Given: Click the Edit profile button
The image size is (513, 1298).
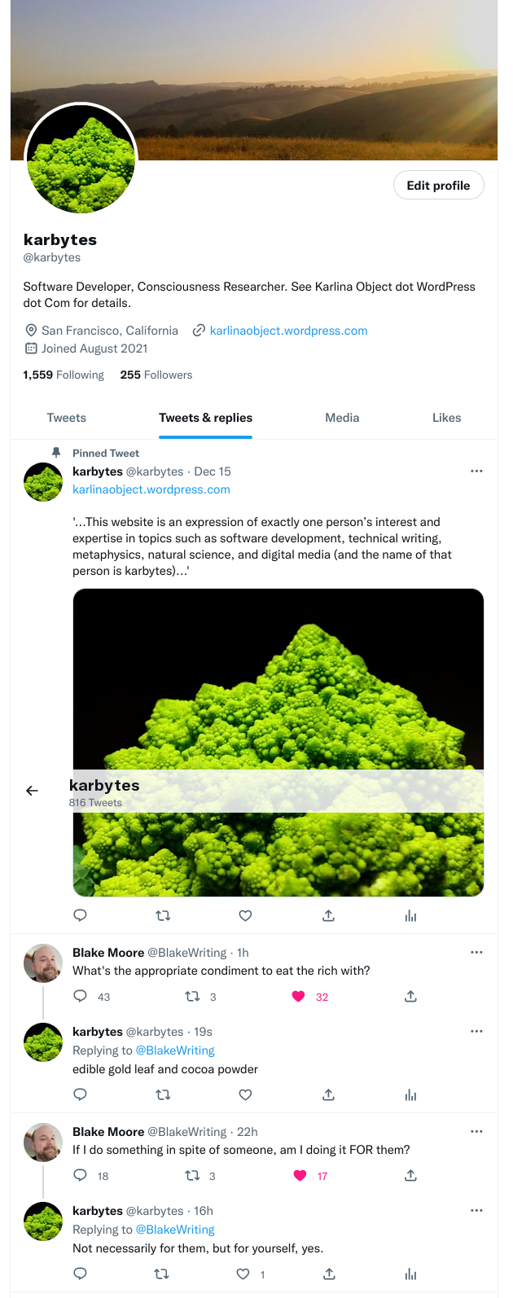Looking at the screenshot, I should 438,185.
